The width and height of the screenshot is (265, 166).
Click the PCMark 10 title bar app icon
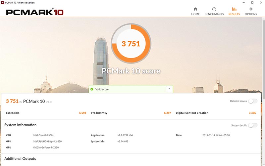coord(3,3)
